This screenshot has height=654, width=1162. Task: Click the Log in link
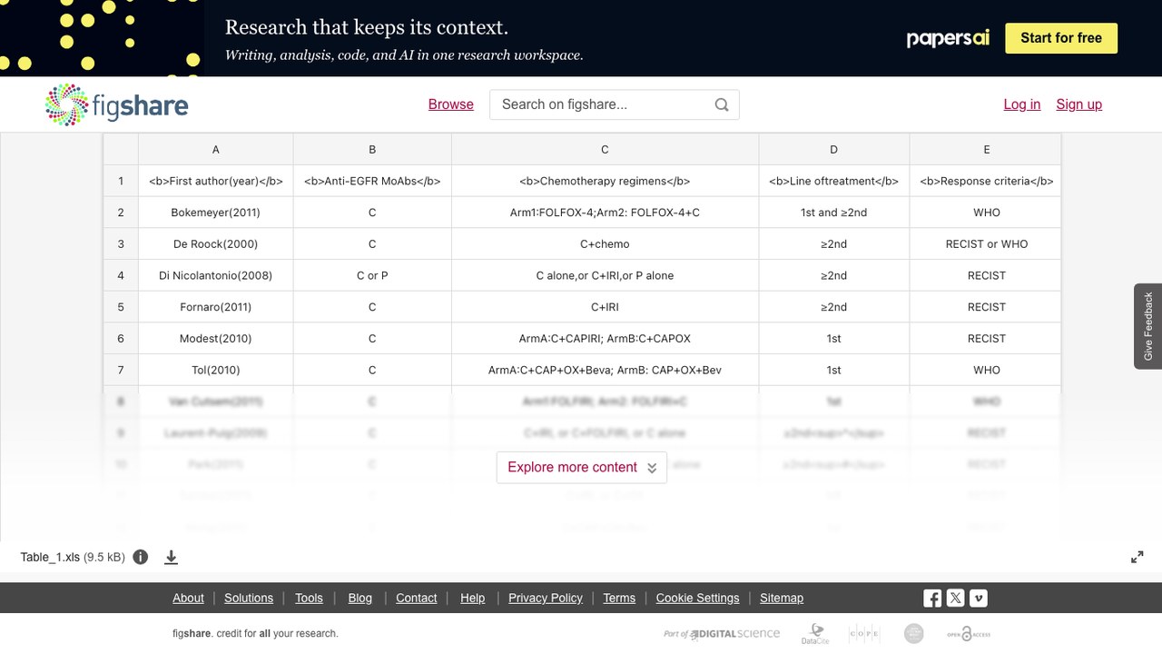[1022, 104]
